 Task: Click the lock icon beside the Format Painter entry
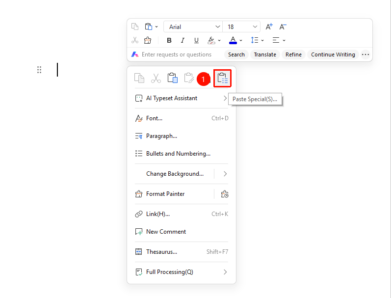pos(225,194)
